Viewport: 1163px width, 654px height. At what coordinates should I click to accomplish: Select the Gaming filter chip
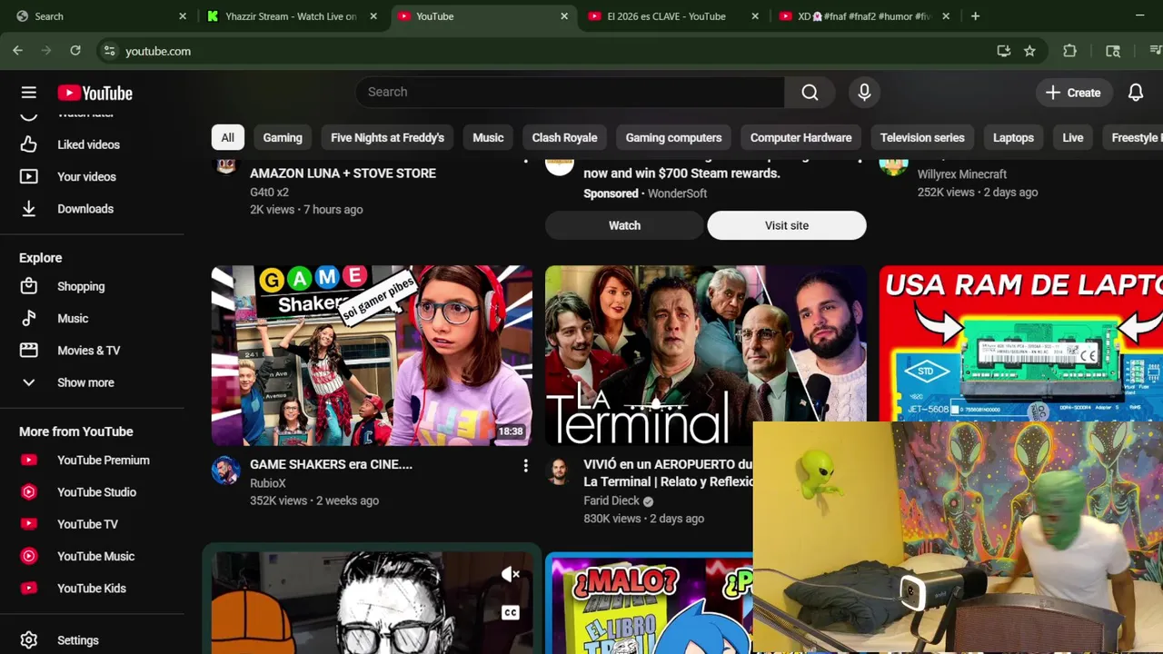click(x=283, y=137)
